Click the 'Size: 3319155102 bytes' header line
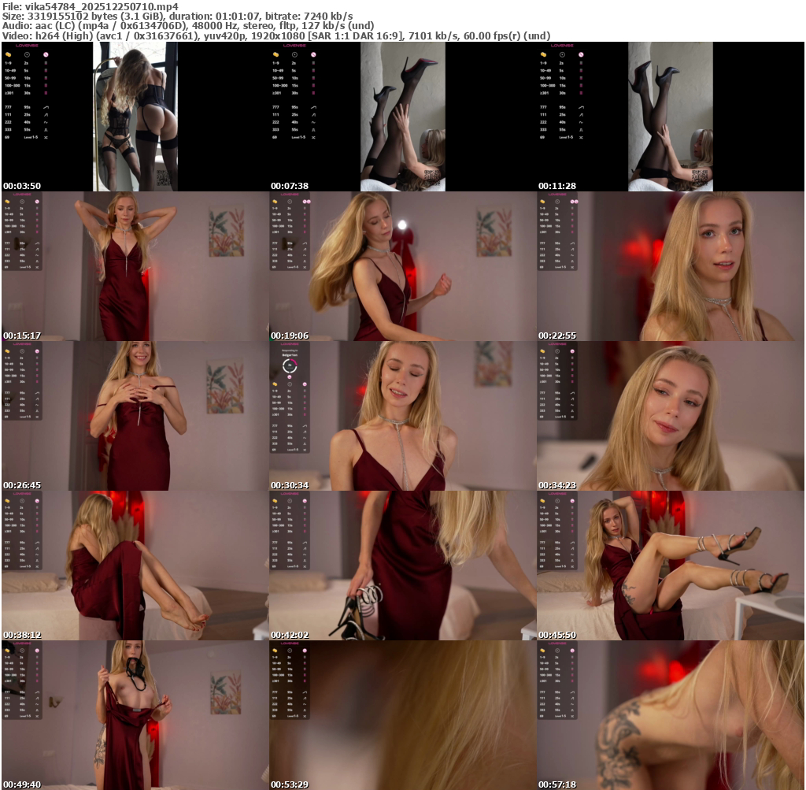Image resolution: width=806 pixels, height=790 pixels. tap(177, 17)
